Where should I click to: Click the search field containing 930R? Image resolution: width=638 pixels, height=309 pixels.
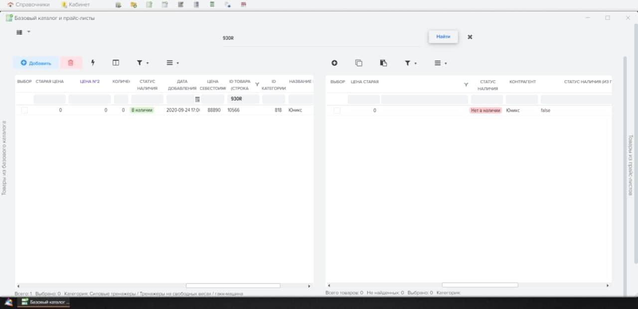[x=321, y=37]
